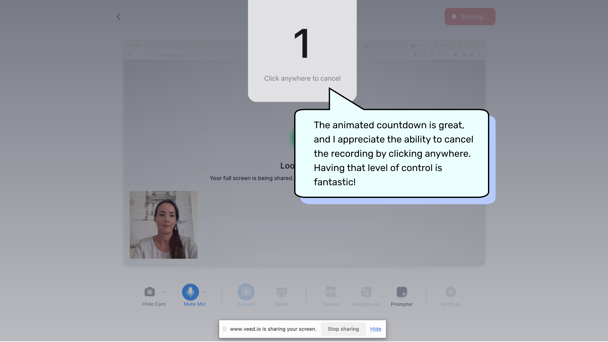The image size is (608, 342).
Task: Click the Hide link in sharing bar
Action: (376, 329)
